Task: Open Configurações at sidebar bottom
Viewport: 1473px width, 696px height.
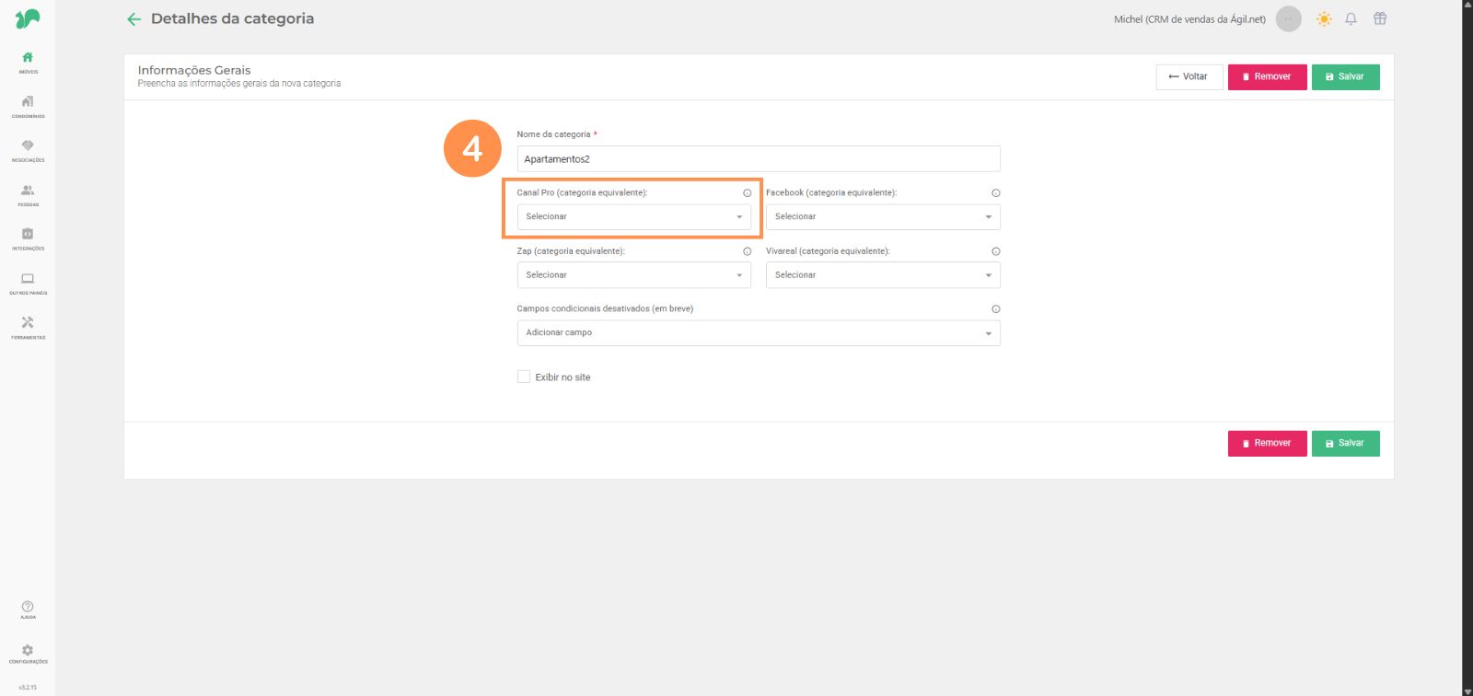Action: tap(28, 654)
